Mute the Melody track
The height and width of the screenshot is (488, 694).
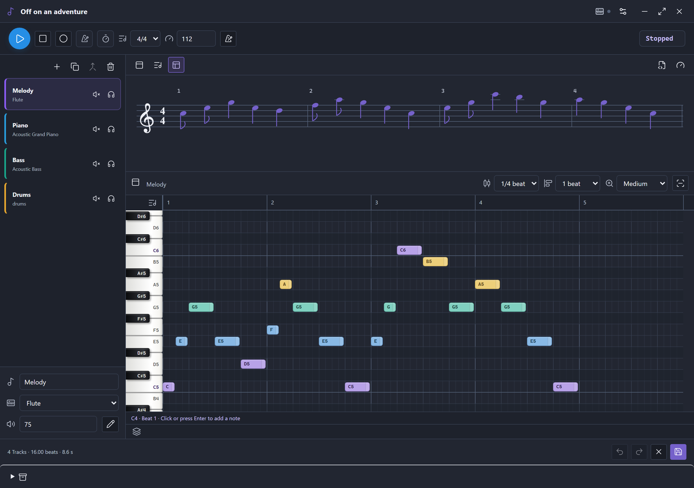click(x=96, y=94)
